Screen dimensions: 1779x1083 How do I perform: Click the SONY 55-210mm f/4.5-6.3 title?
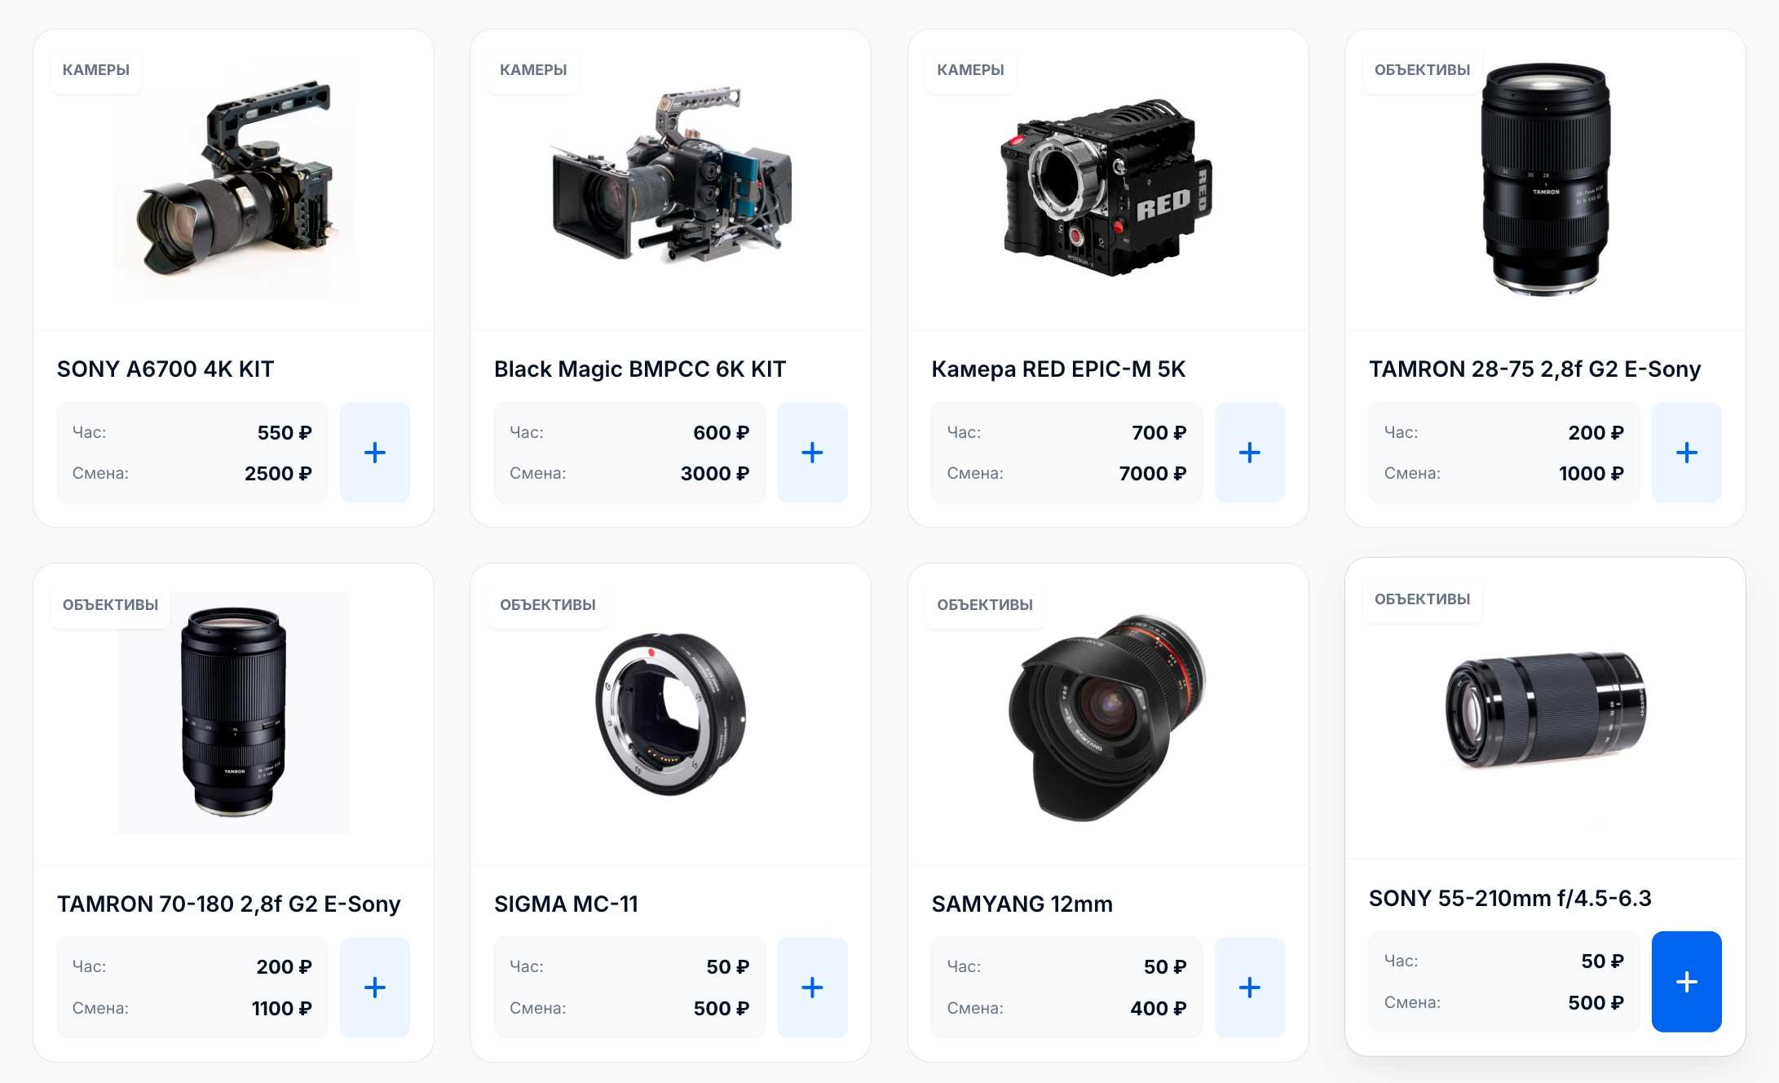(x=1510, y=899)
